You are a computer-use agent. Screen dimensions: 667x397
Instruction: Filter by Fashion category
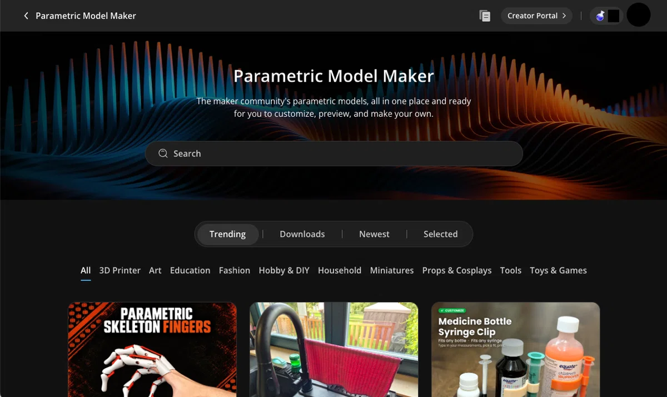pos(234,270)
